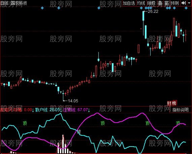Viewport: 192px width, 154px height.
Task: Click the 叠 overlay chart button
Action: [160, 3]
